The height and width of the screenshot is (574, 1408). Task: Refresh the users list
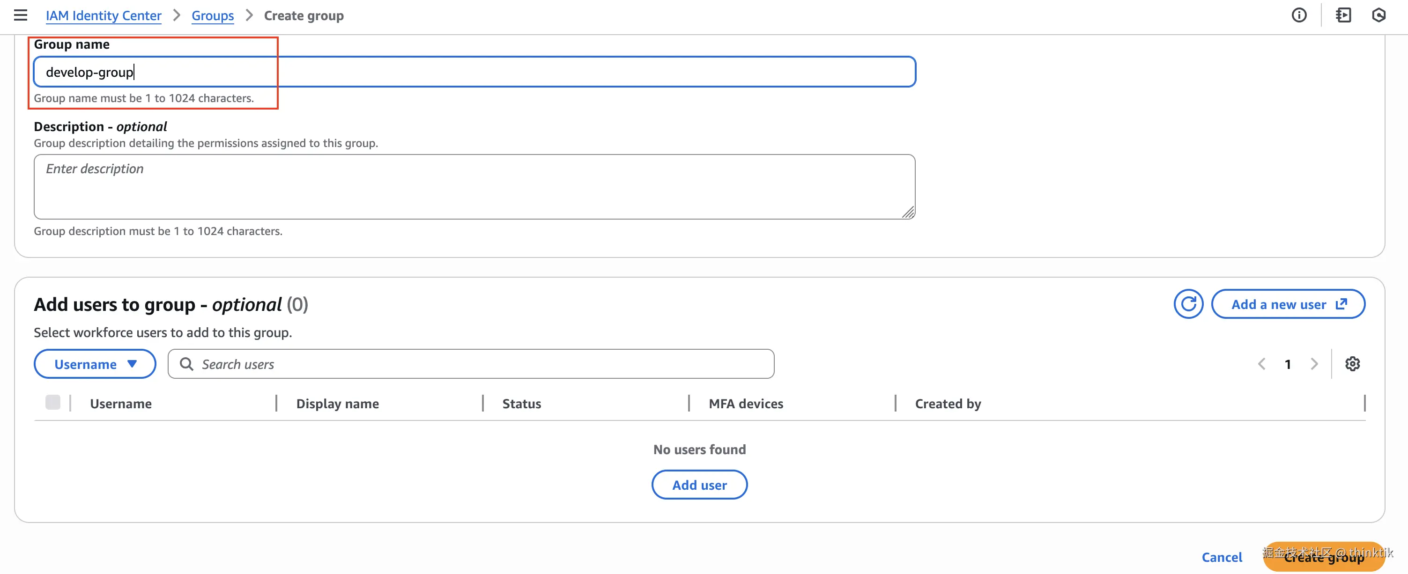point(1188,304)
